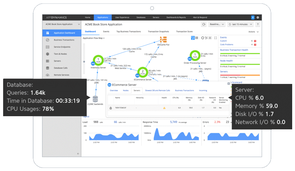
Task: Select the Order Processing Server node
Action: (x=195, y=55)
